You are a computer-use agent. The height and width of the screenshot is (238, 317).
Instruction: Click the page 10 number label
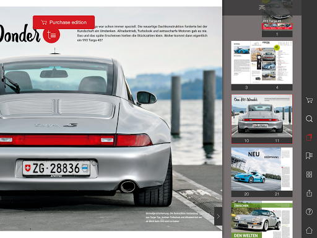pyautogui.click(x=246, y=141)
